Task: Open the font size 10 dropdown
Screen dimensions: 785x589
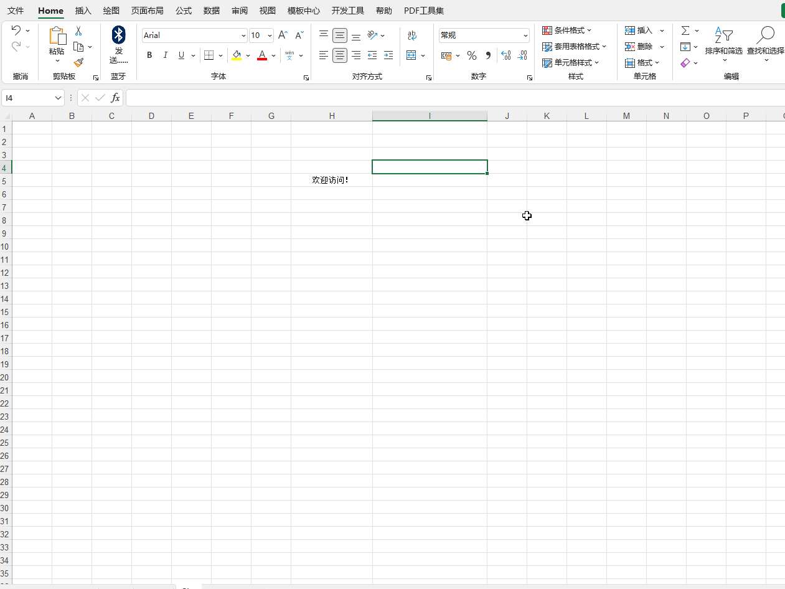Action: pos(270,35)
